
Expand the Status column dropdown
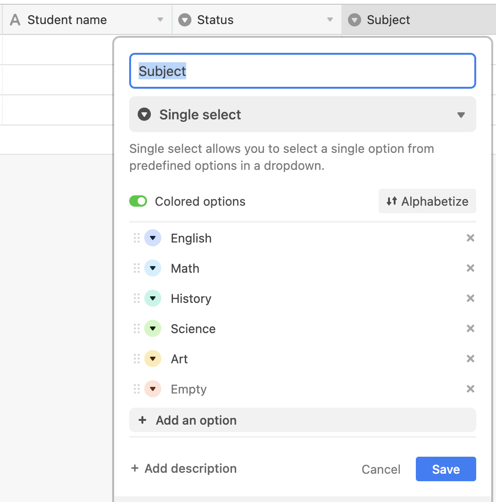(x=330, y=19)
